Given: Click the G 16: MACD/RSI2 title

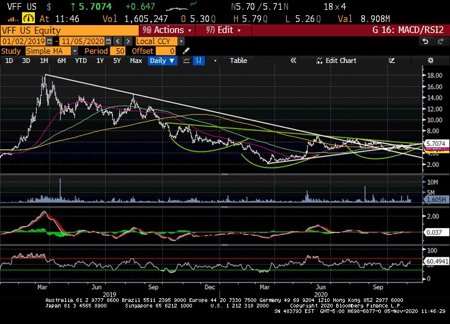Looking at the screenshot, I should pyautogui.click(x=408, y=30).
